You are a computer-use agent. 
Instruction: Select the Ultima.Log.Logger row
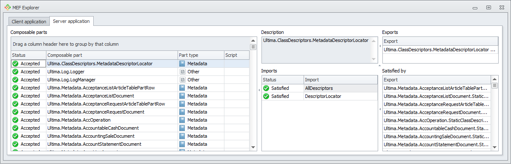point(130,72)
